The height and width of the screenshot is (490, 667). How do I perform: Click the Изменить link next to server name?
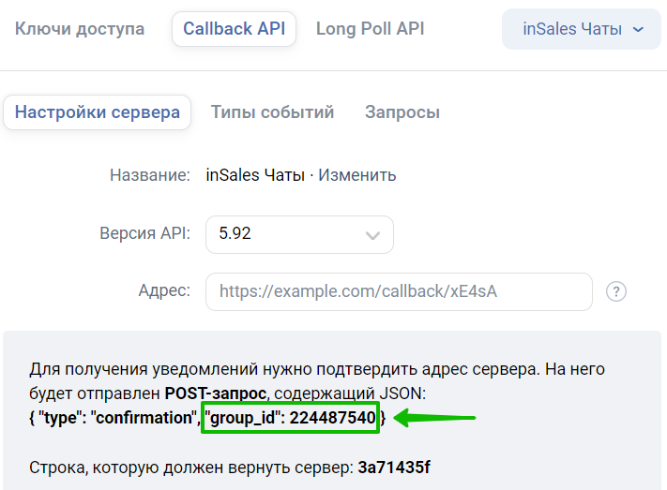click(x=357, y=175)
